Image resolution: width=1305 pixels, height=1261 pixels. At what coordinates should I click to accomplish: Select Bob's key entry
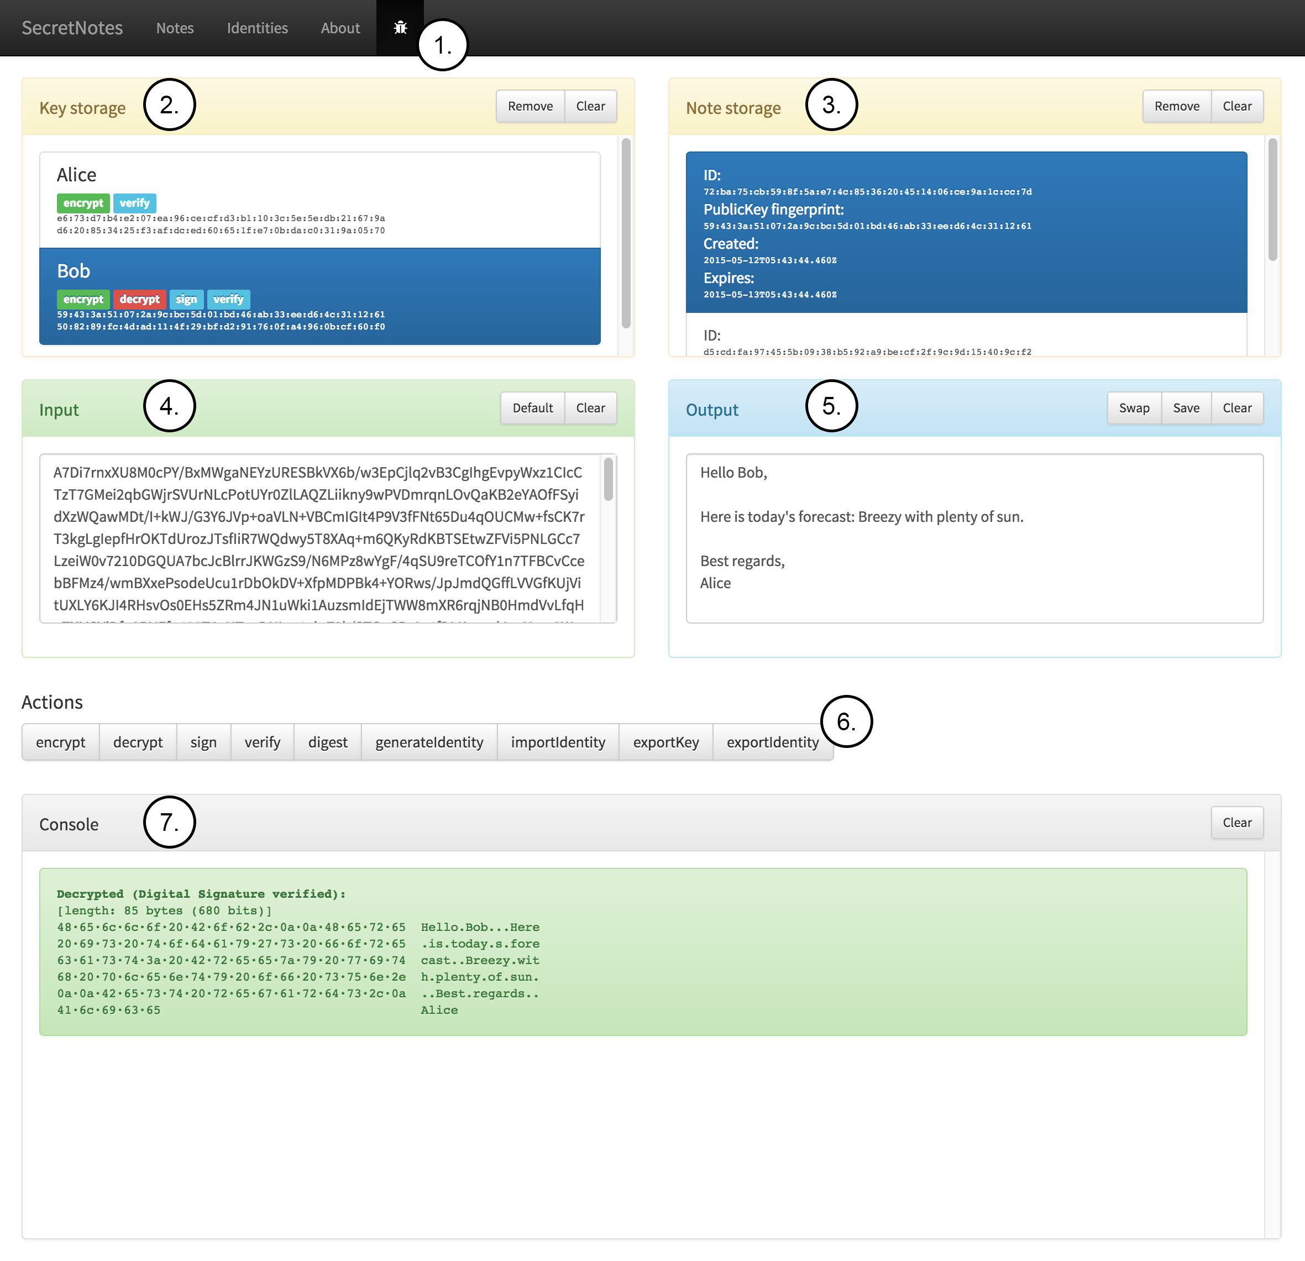(319, 296)
